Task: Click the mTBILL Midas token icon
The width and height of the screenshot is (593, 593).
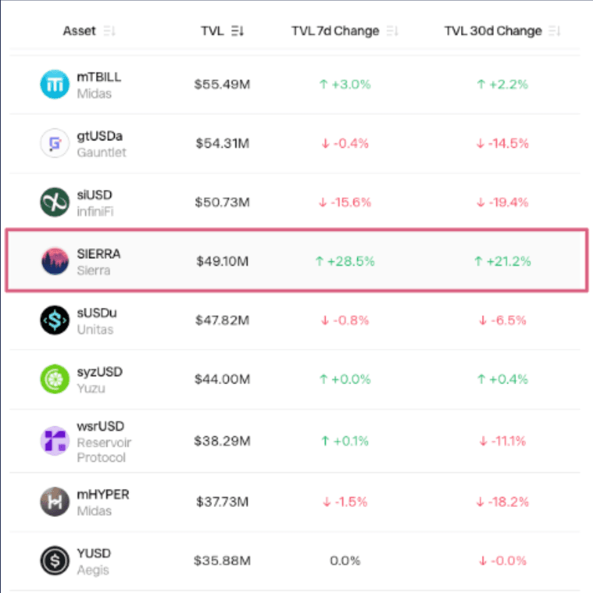Action: (x=55, y=84)
